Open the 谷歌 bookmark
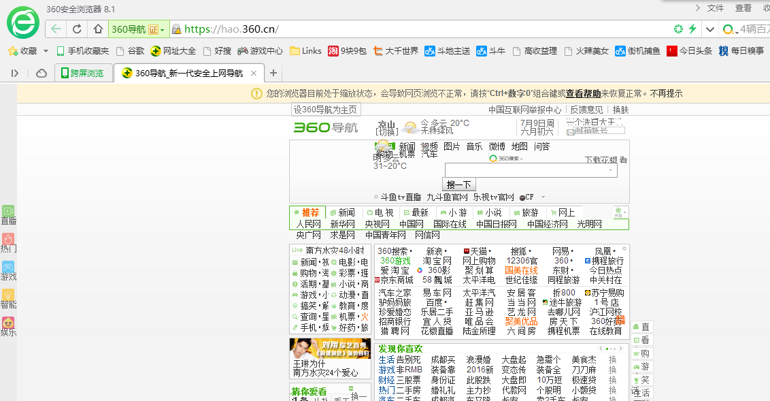Viewport: 770px width, 401px height. click(130, 51)
